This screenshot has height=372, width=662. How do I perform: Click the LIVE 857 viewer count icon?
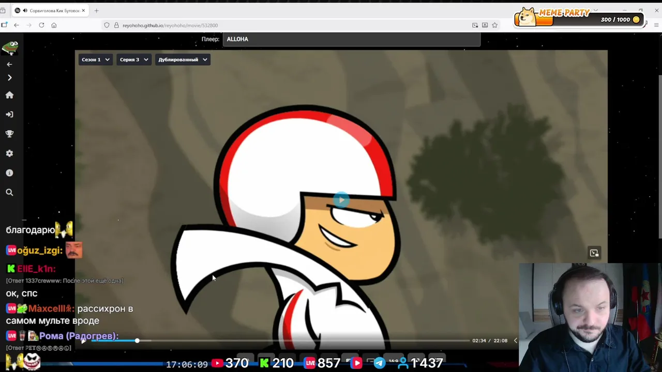pyautogui.click(x=310, y=364)
